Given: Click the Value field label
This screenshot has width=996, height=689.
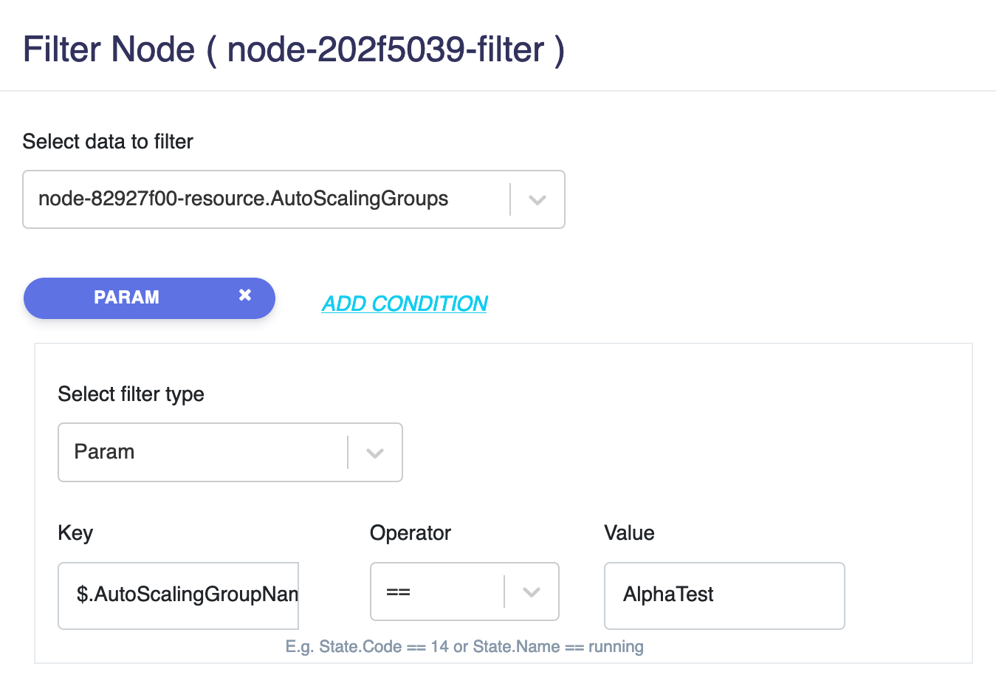Looking at the screenshot, I should [629, 533].
